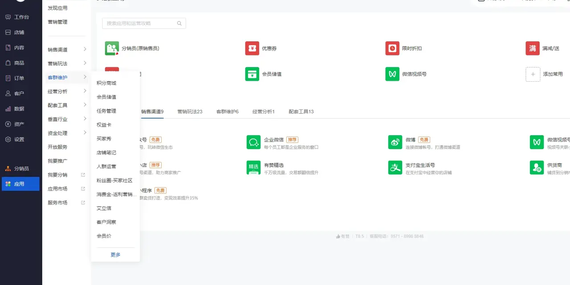Open the 分销员(原销售员) app icon

112,48
